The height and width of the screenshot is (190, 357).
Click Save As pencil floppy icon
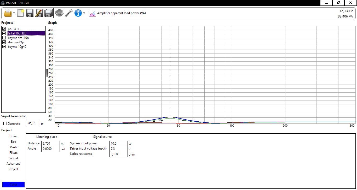tap(39, 13)
